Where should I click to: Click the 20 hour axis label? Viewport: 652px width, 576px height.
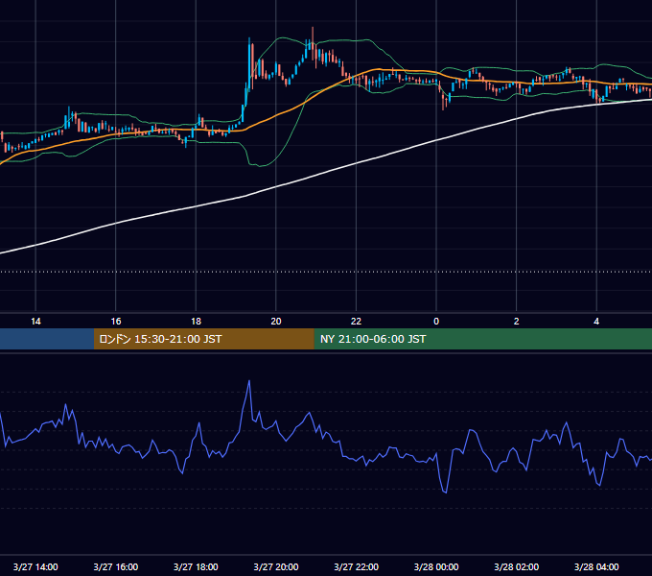pos(276,322)
